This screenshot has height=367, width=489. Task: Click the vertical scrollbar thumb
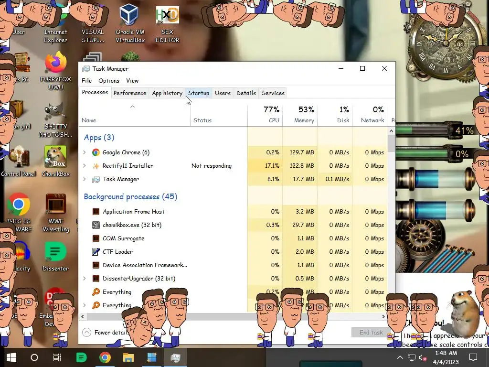pyautogui.click(x=392, y=144)
